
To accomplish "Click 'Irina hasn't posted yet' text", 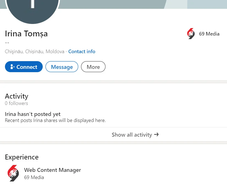I will coord(33,114).
